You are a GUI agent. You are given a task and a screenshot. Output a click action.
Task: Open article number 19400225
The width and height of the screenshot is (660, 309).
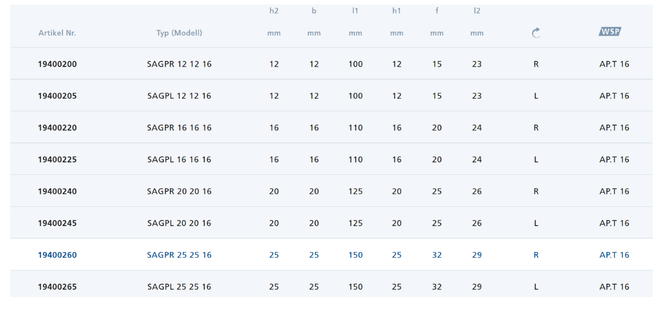pos(57,160)
